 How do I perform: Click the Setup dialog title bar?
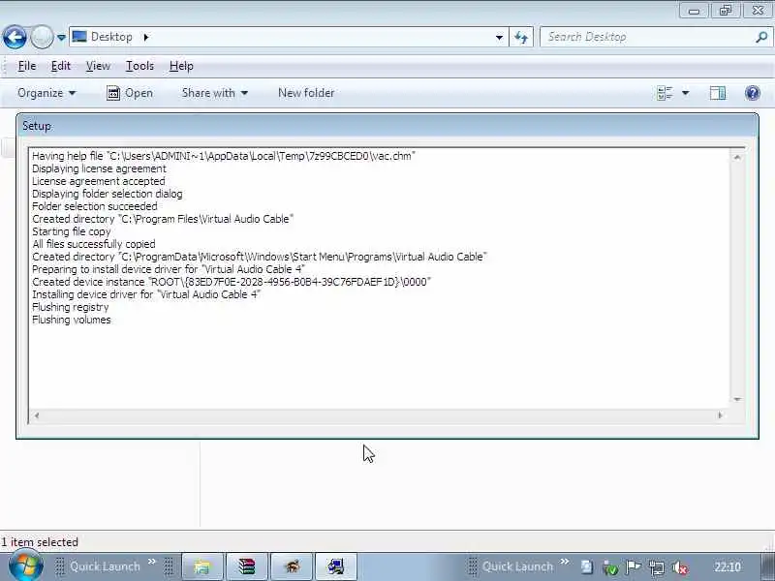click(x=387, y=126)
